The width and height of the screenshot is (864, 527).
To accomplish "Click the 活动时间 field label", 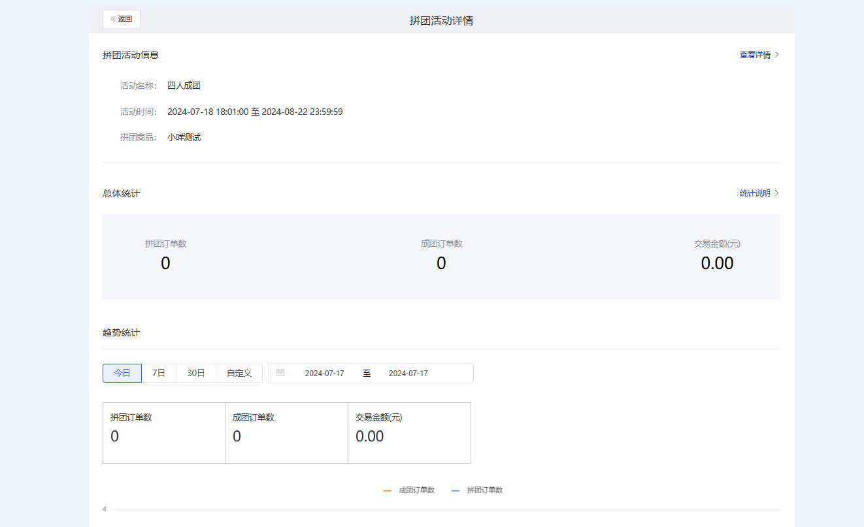I will click(139, 112).
